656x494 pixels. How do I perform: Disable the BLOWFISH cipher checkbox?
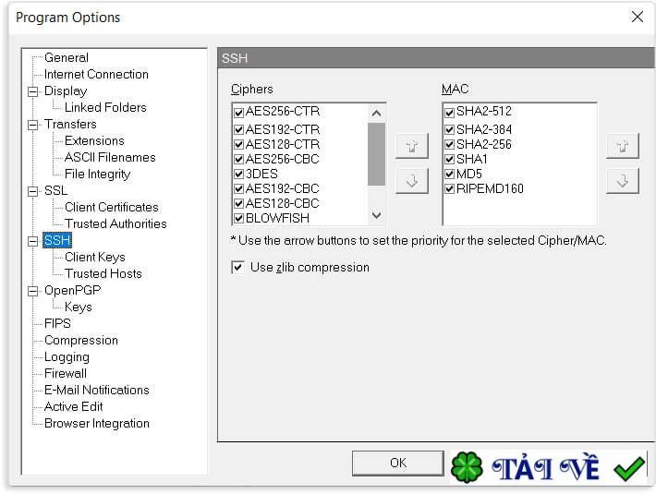coord(239,218)
